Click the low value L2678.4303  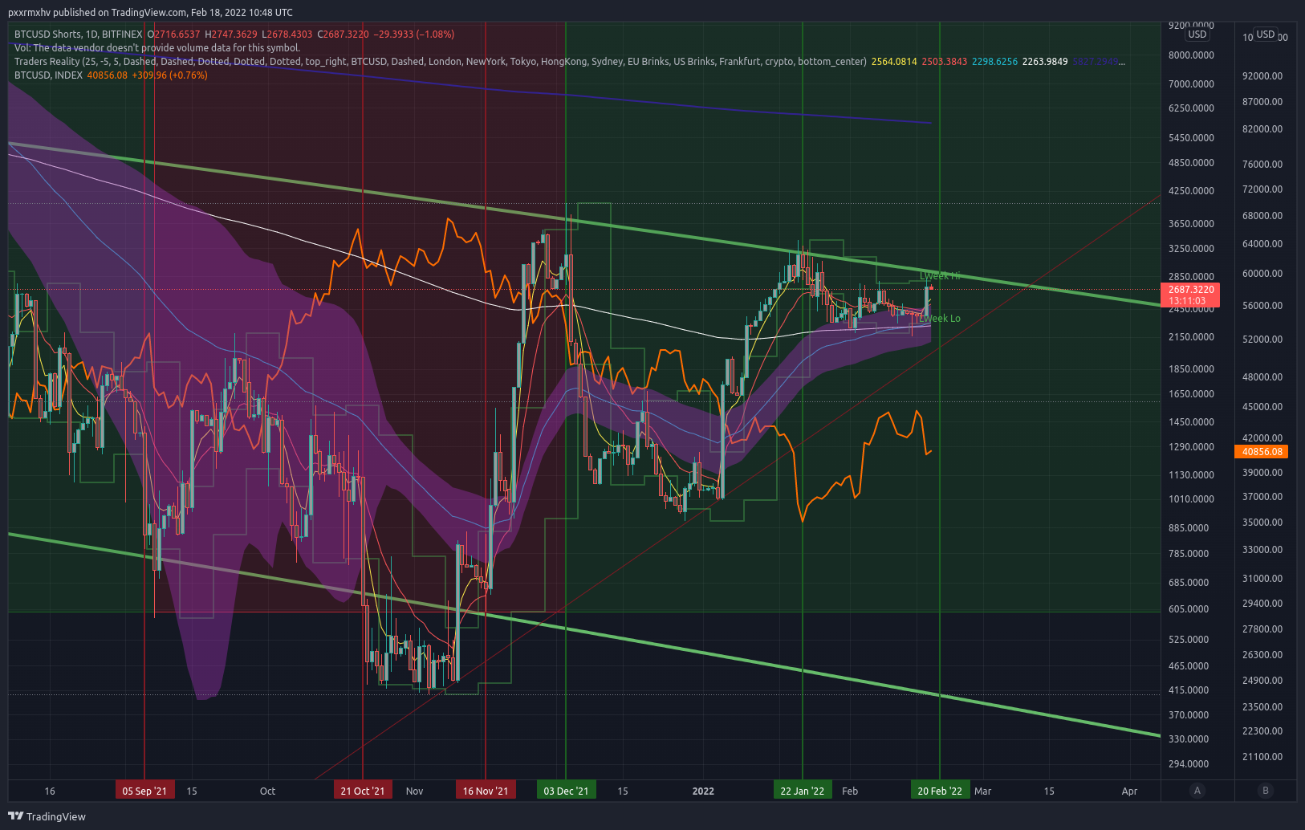coord(287,35)
